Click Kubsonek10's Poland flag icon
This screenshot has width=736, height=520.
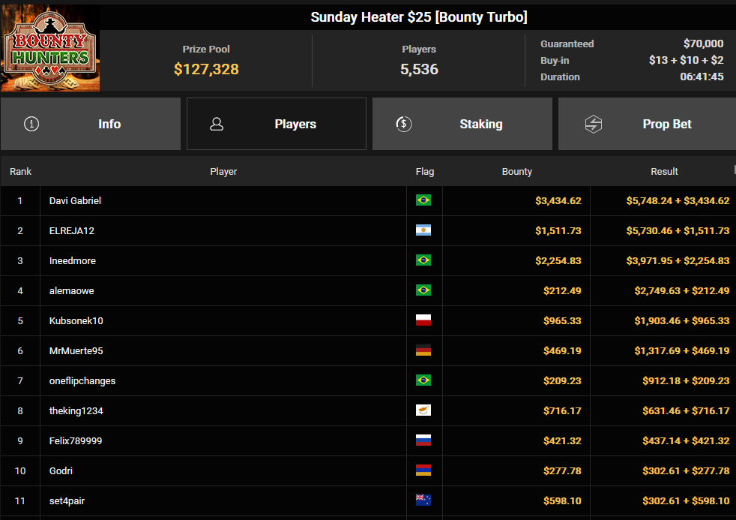pyautogui.click(x=423, y=321)
